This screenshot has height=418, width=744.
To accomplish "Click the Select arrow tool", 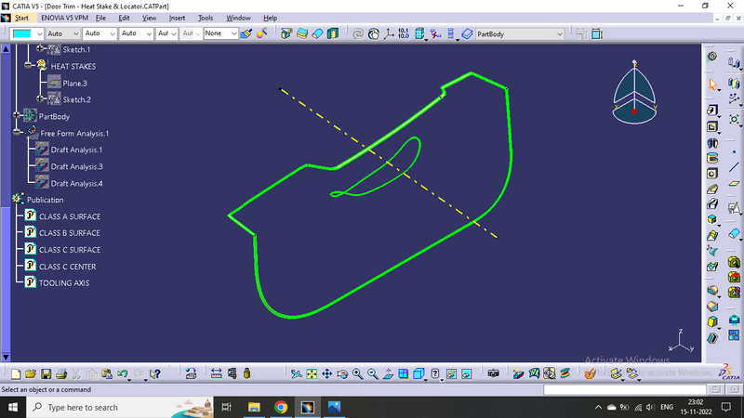I will [712, 85].
